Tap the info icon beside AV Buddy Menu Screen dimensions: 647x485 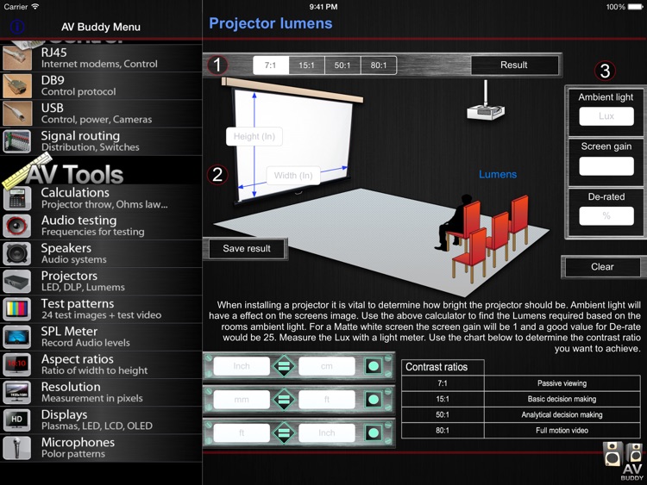tap(17, 27)
